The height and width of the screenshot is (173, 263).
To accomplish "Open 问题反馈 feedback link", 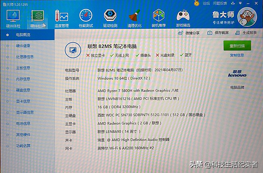I will (x=220, y=3).
